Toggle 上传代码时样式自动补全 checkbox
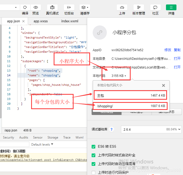Screen dimensions: 183x175 click(93, 155)
